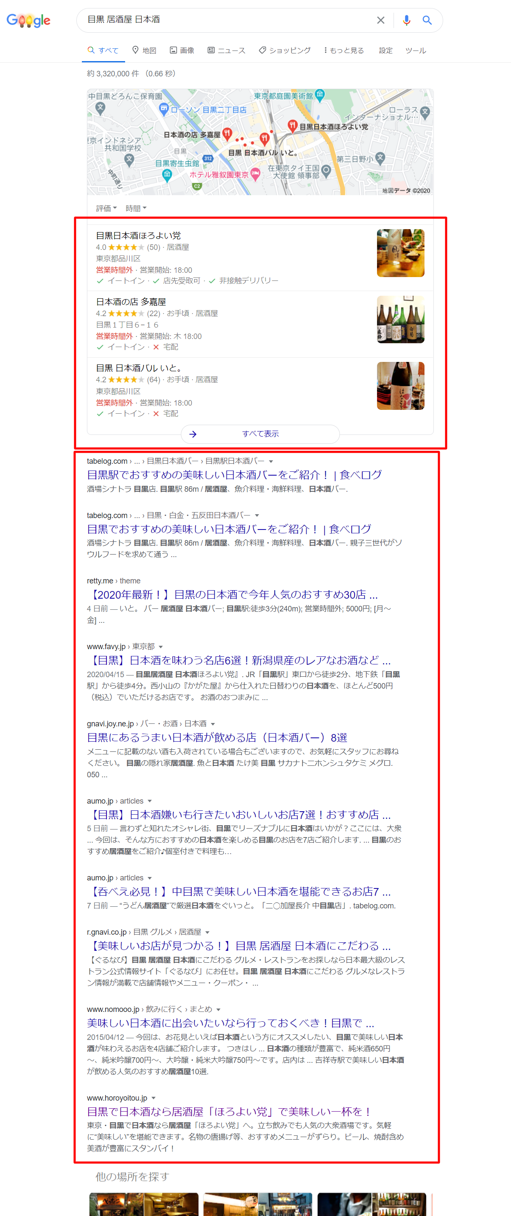The image size is (511, 1216).
Task: Click 日本酒の店 多嘉屋 map pin
Action: coord(227,133)
